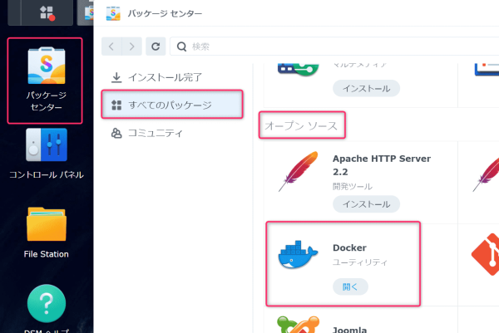Refresh the package list
Viewport: 499px width, 333px height.
click(x=156, y=47)
